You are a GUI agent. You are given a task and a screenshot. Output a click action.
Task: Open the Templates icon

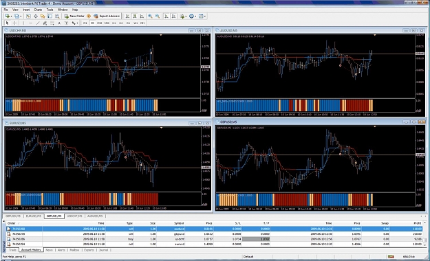click(x=201, y=16)
